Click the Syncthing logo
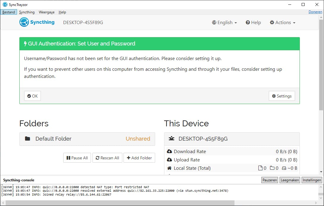 coord(37,22)
